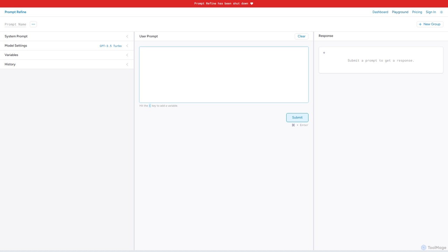Open the Pricing page
Viewport: 448px width, 252px height.
tap(417, 12)
